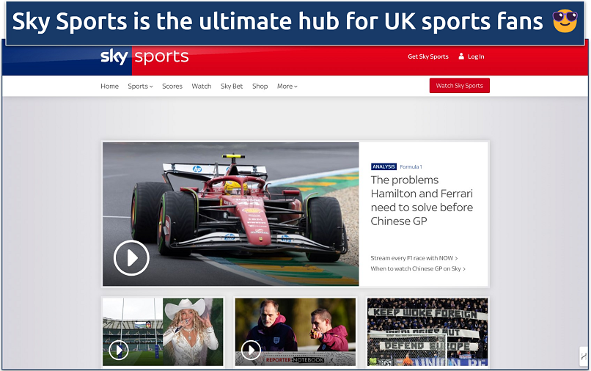Open the Home menu item
This screenshot has height=371, width=591.
[110, 86]
